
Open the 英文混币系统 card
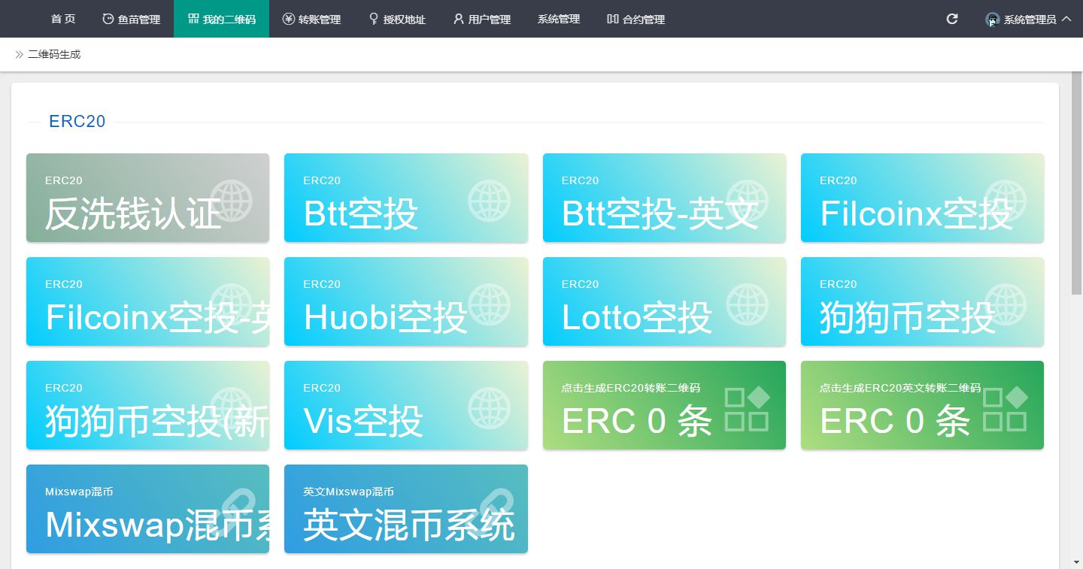click(x=406, y=509)
